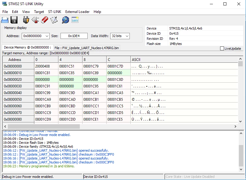Image resolution: width=246 pixels, height=180 pixels.
Task: Click the Save file floppy icon
Action: coord(14,20)
